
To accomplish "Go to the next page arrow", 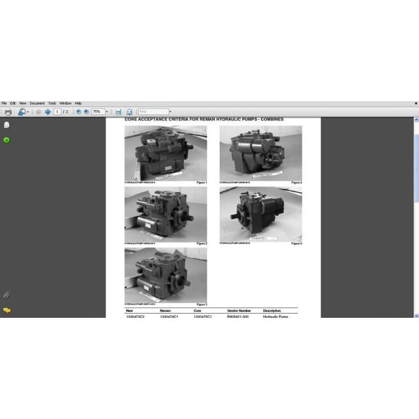I will pyautogui.click(x=47, y=112).
